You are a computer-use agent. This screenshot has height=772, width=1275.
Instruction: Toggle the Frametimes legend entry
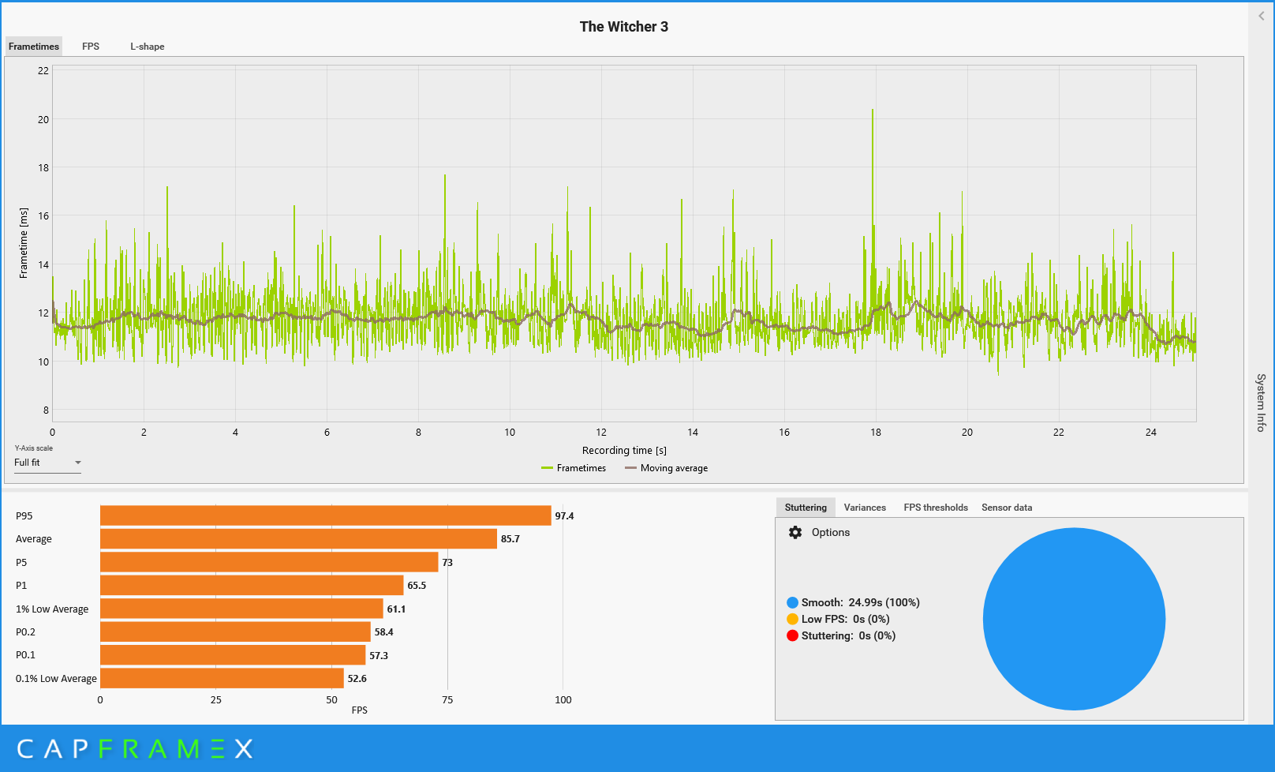574,468
